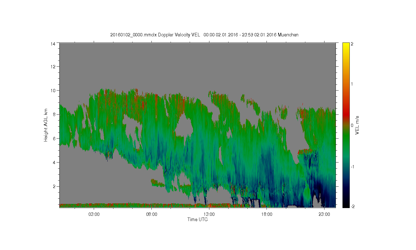Click the height axis label 10

point(53,91)
